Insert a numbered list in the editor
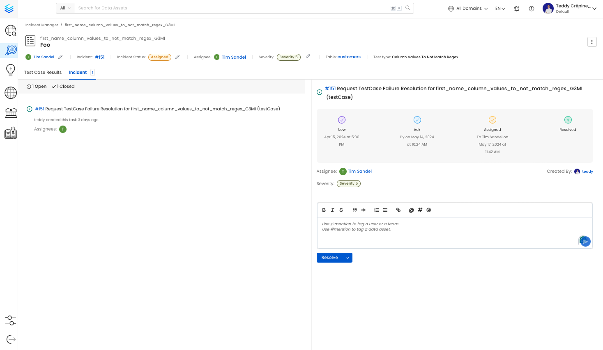This screenshot has width=603, height=350. [376, 210]
